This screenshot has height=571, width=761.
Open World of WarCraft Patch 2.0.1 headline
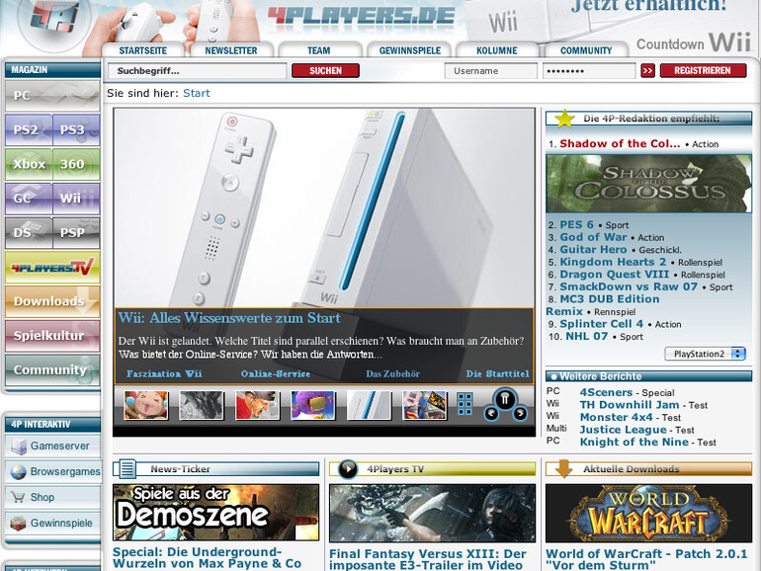click(x=646, y=559)
